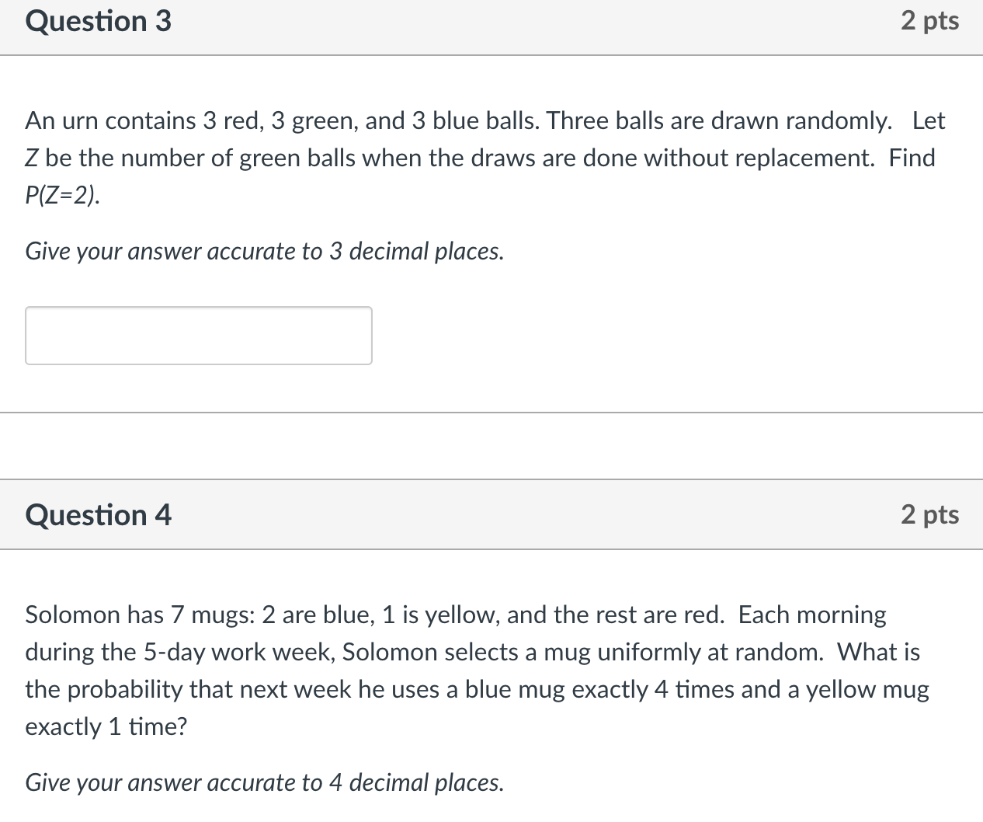Click the Question 3 header bar
983x822 pixels.
(x=491, y=27)
